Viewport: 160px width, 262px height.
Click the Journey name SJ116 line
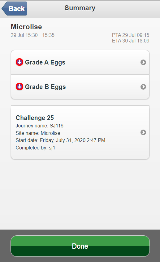pyautogui.click(x=40, y=126)
